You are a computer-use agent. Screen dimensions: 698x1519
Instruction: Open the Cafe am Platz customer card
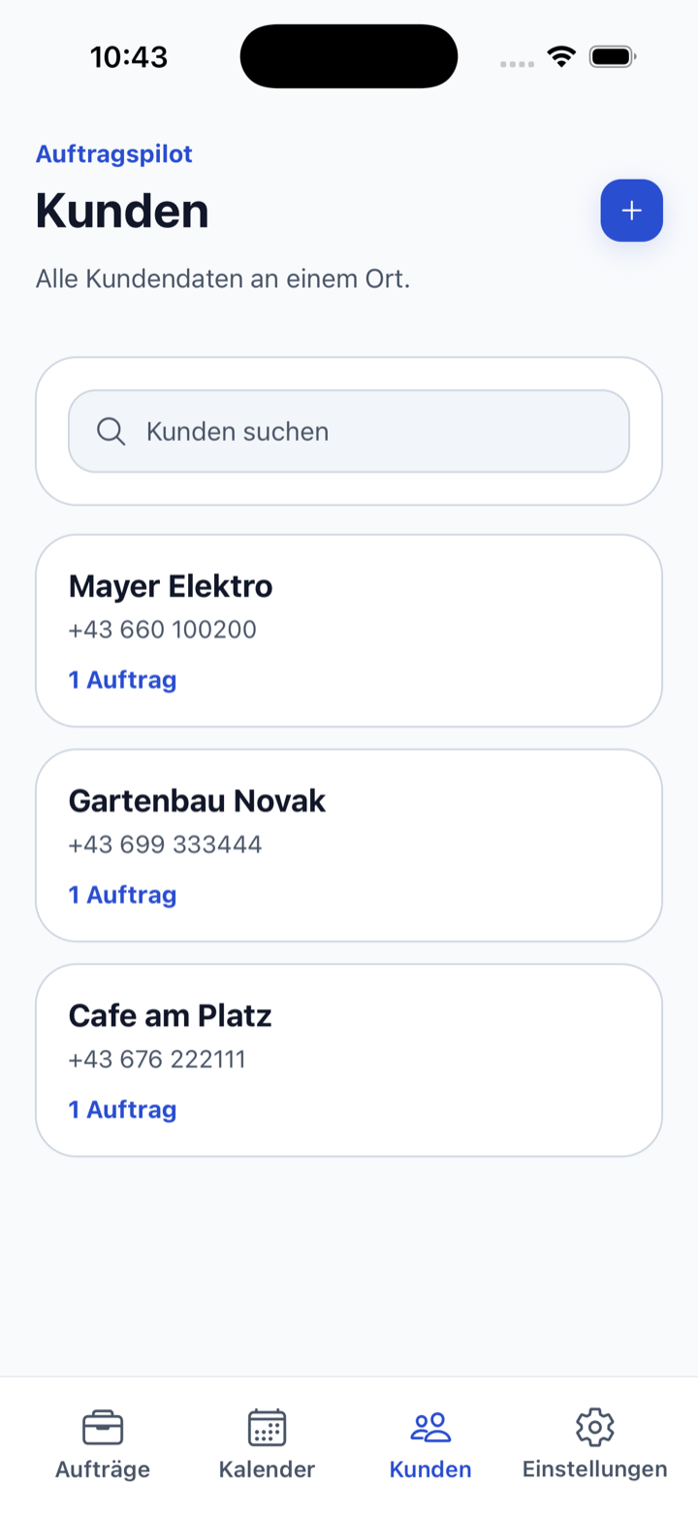pyautogui.click(x=349, y=1060)
